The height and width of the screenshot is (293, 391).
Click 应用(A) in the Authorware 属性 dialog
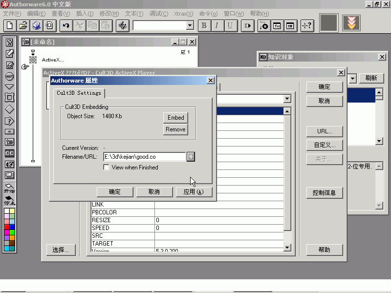(194, 192)
